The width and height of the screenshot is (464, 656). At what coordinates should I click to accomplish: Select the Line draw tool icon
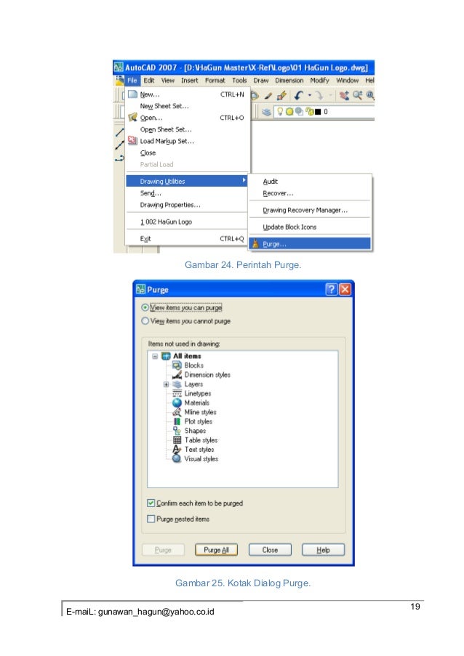[120, 132]
